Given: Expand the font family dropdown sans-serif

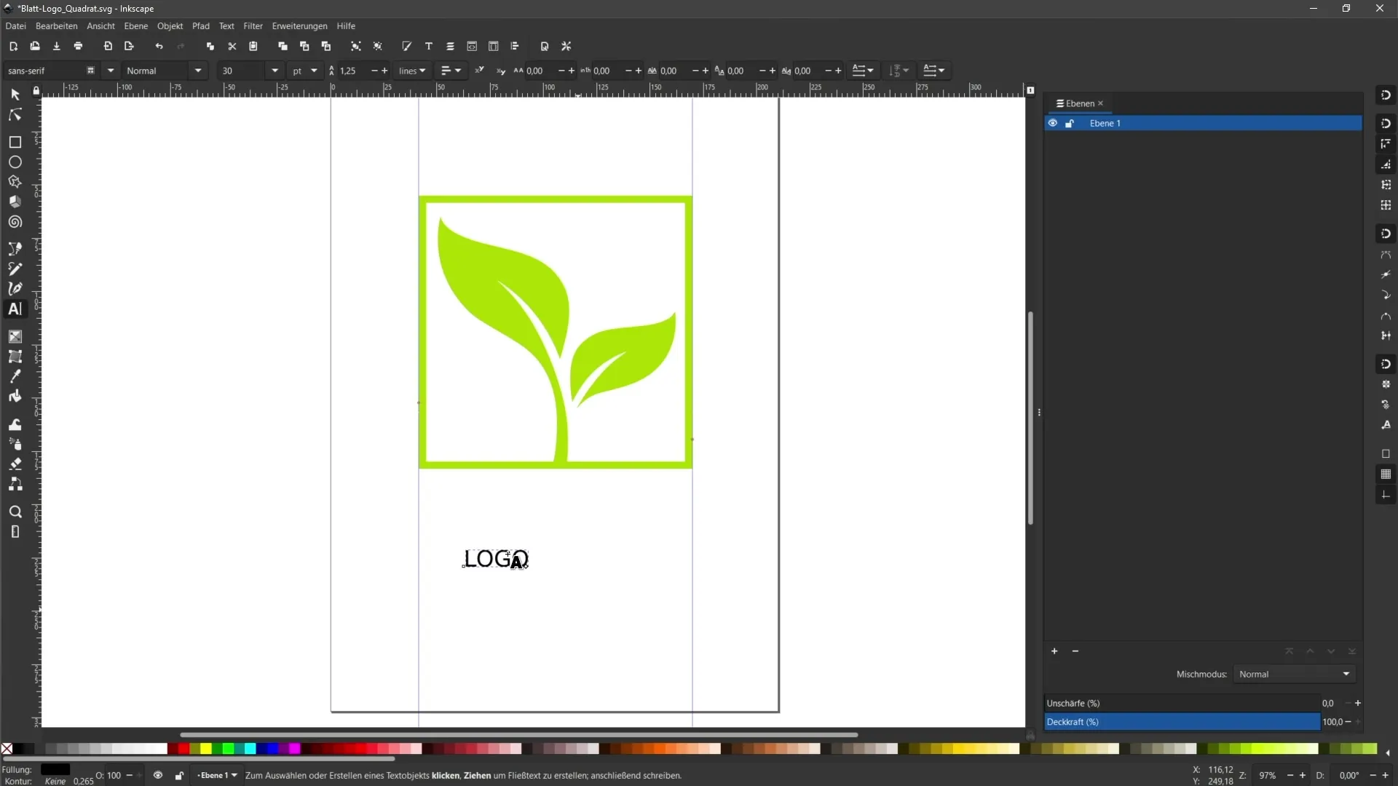Looking at the screenshot, I should point(109,70).
